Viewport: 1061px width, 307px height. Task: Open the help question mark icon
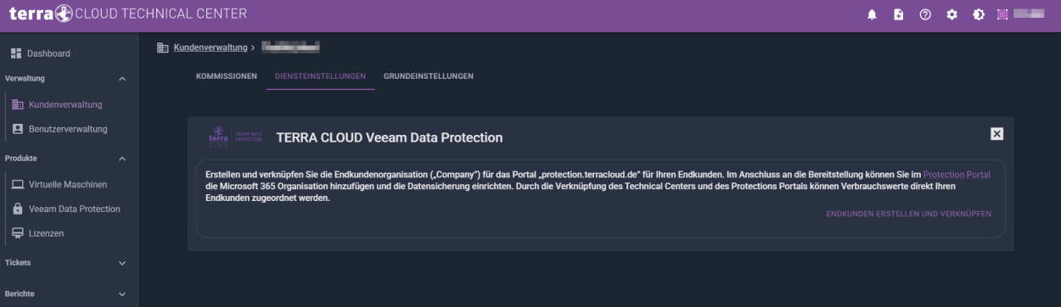pos(925,15)
